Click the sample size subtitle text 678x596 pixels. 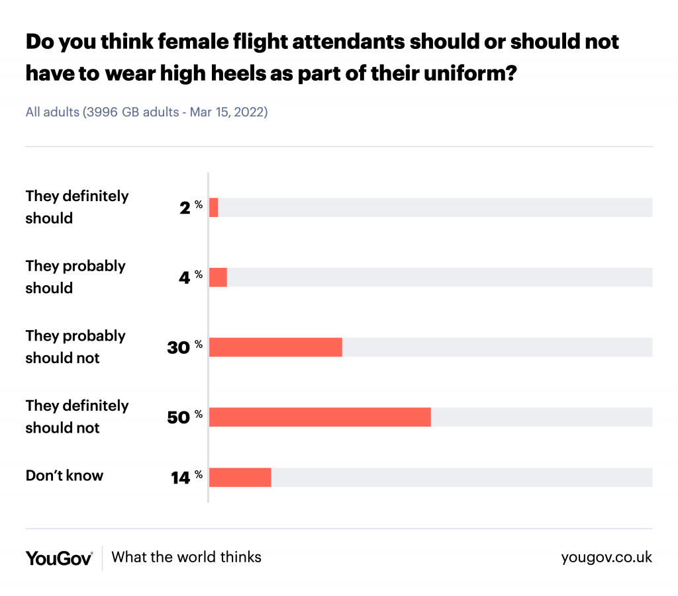coord(146,112)
